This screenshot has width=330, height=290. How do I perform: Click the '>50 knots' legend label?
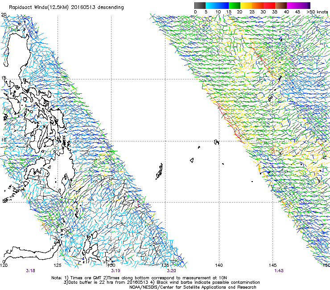pos(317,12)
